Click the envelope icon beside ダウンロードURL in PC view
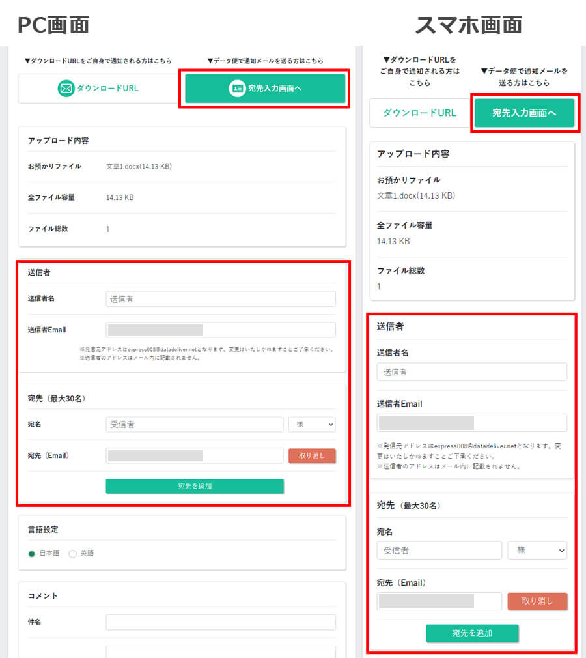586x658 pixels. [x=66, y=88]
